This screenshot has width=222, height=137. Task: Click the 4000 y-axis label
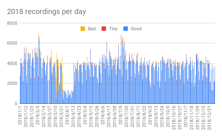[x=12, y=64]
